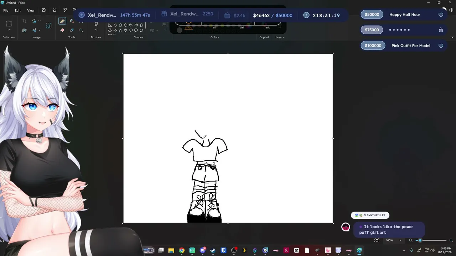Select the Fill bucket tool
456x256 pixels.
point(72,21)
